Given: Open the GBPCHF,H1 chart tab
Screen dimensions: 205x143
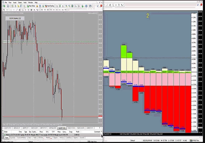Looking at the screenshot, I should (43, 128).
